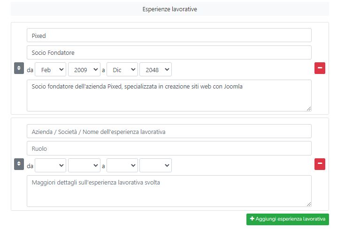Click the Maggiori dettagli description textarea
Image resolution: width=337 pixels, height=229 pixels.
pos(169,191)
